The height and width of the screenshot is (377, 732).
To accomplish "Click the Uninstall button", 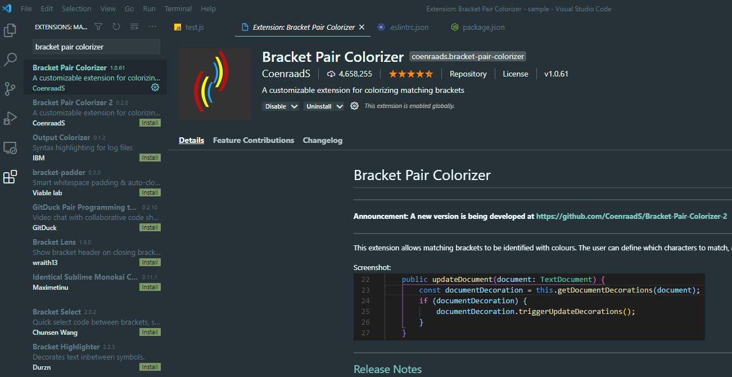I will click(319, 106).
